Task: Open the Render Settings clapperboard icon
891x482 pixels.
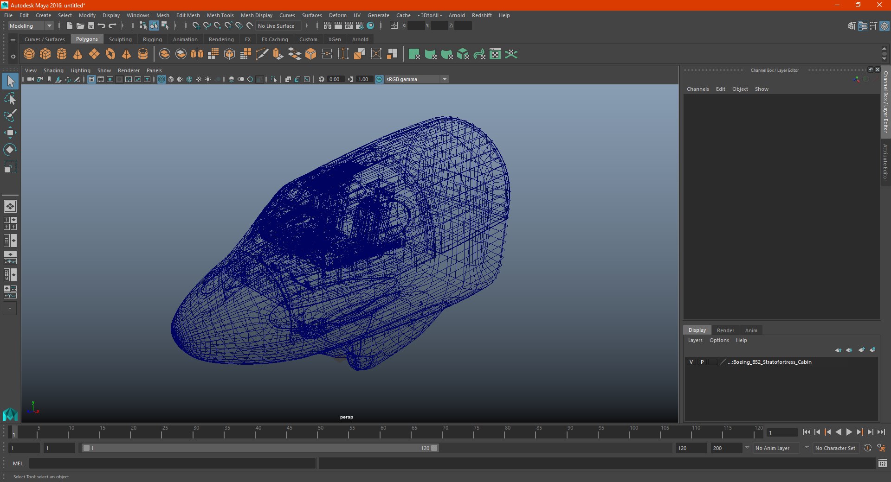Action: pyautogui.click(x=360, y=26)
